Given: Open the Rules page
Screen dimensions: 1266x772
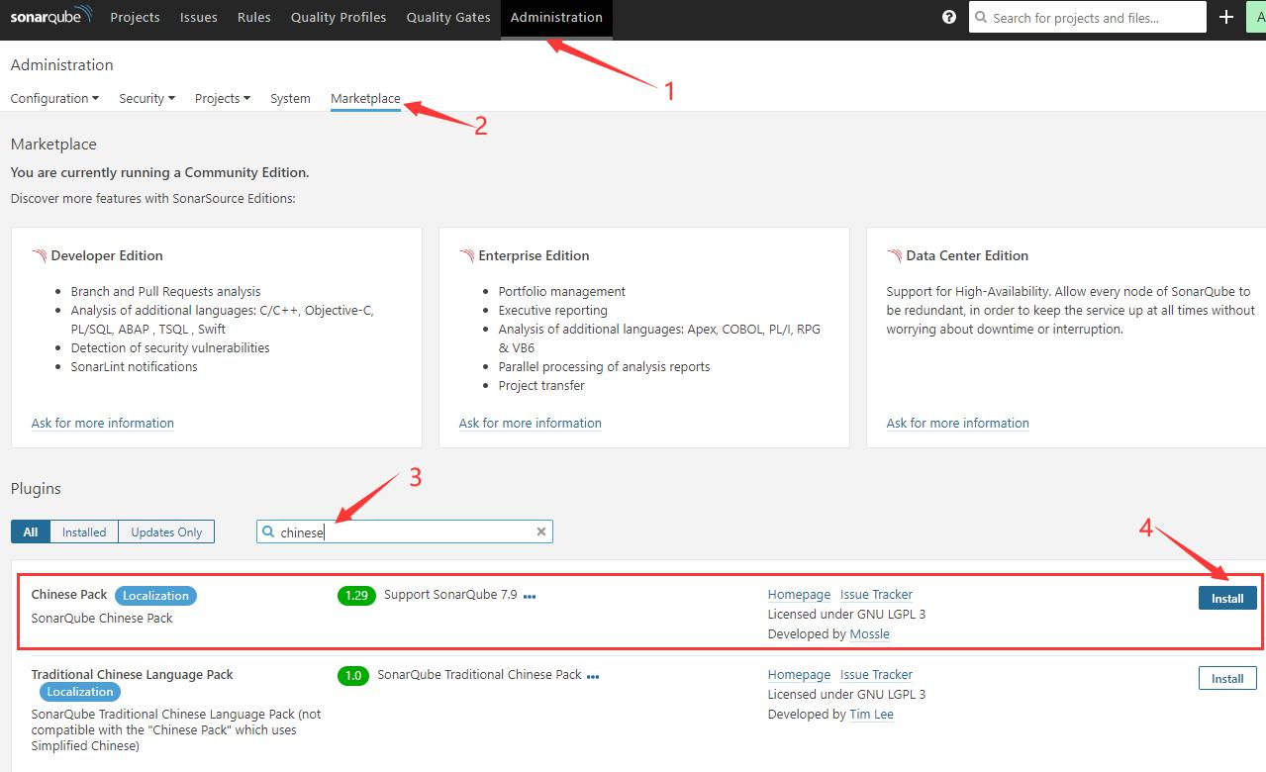Looking at the screenshot, I should click(x=254, y=17).
